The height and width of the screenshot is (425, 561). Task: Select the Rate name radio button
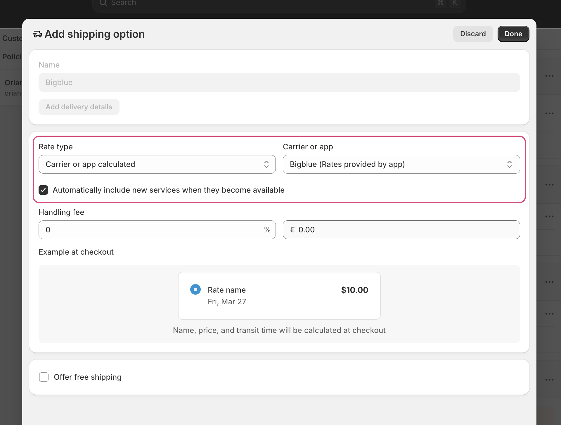pos(195,289)
